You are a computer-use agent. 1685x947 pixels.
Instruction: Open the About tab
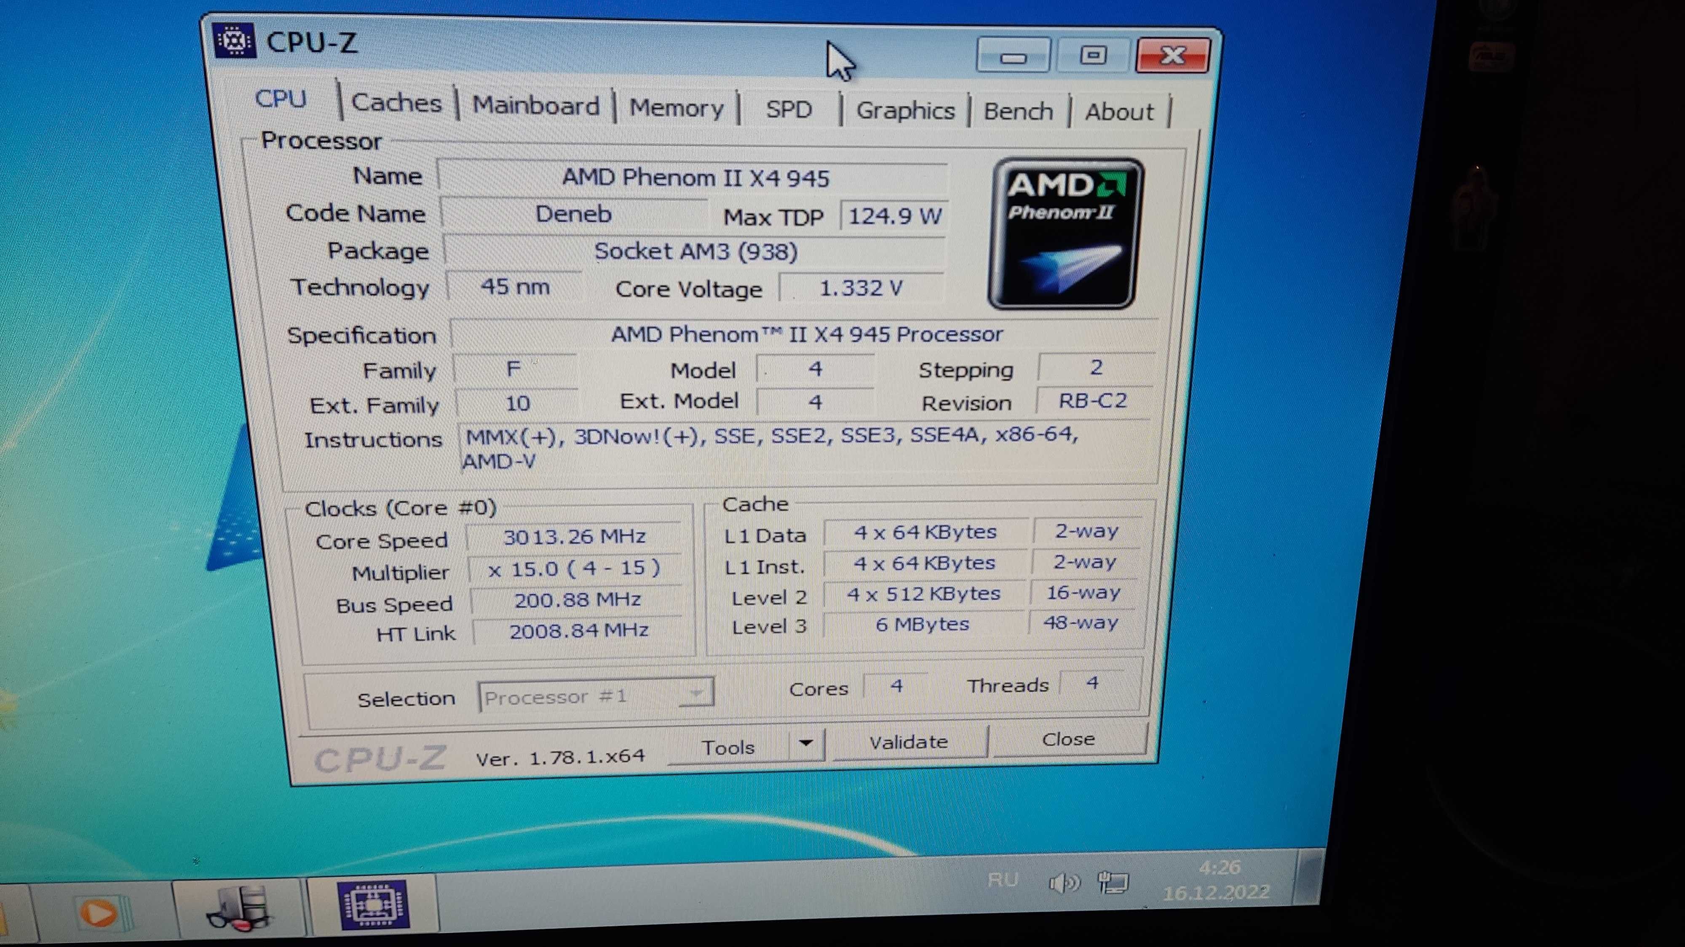(1119, 112)
